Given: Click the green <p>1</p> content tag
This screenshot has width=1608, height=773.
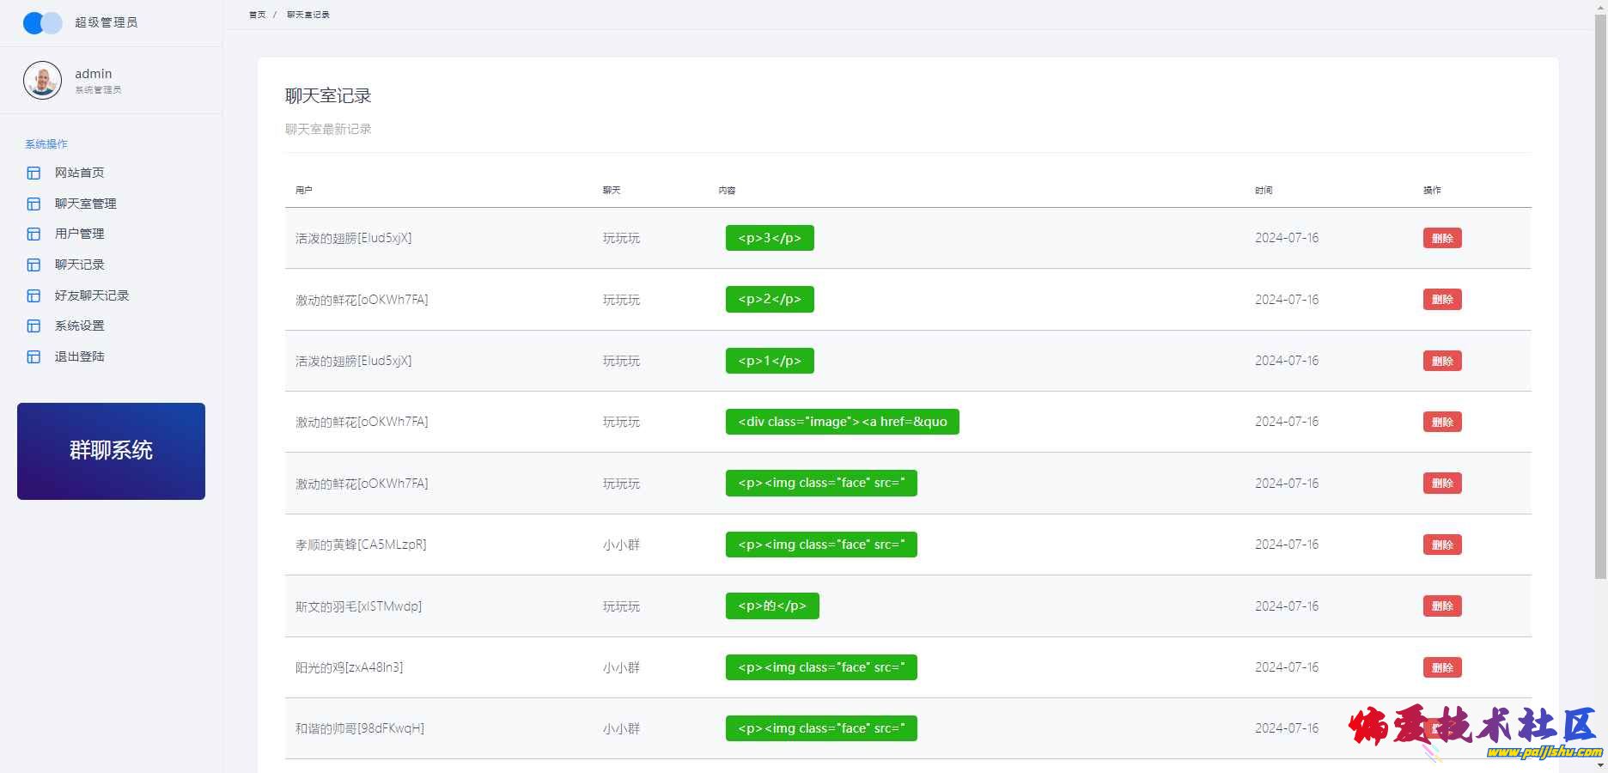Looking at the screenshot, I should click(x=769, y=361).
